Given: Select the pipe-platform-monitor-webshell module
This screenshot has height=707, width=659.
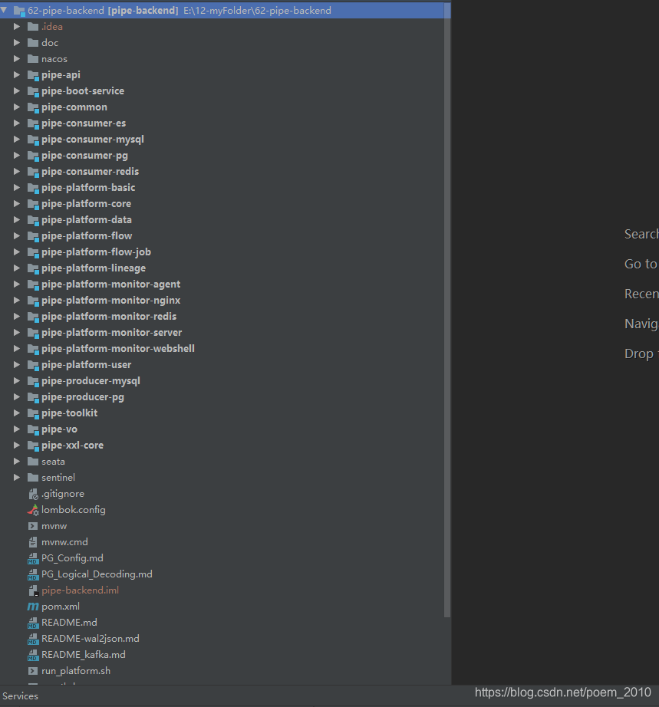Looking at the screenshot, I should (x=118, y=349).
